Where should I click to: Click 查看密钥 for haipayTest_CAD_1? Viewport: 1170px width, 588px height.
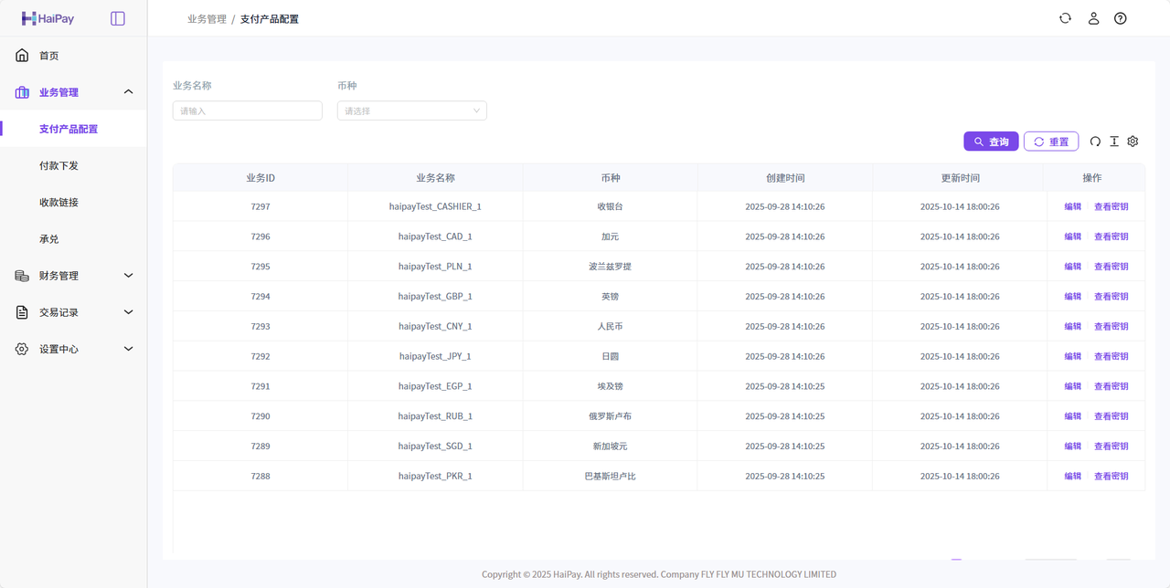click(1111, 236)
